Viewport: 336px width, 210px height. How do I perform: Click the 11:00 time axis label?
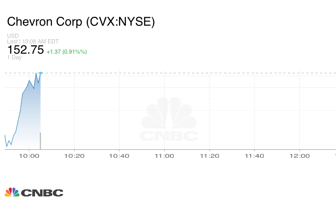164,156
